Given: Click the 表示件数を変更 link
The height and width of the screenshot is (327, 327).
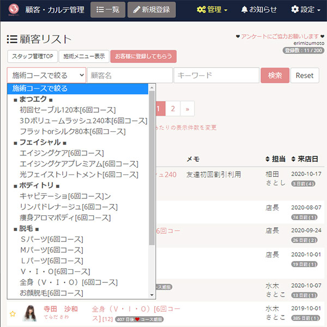Looking at the screenshot, I should [185, 128].
